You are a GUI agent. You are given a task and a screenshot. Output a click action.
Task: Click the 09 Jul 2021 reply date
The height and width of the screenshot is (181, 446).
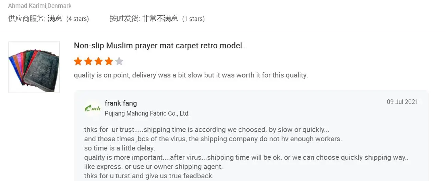click(402, 102)
